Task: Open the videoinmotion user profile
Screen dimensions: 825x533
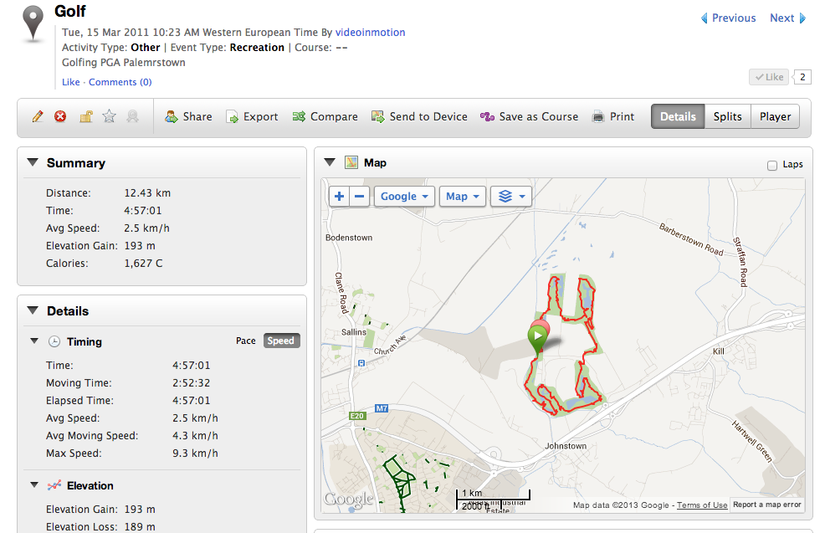Action: [370, 32]
